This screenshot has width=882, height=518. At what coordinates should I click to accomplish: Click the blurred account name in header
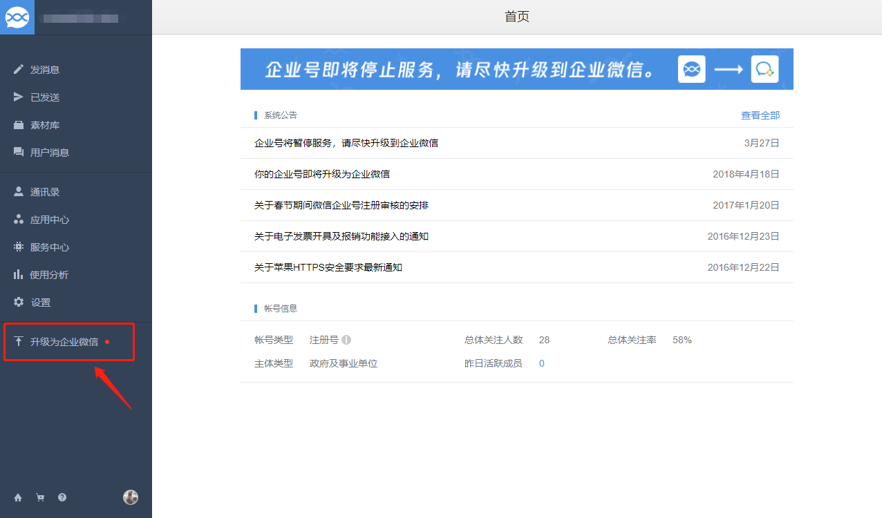click(81, 18)
